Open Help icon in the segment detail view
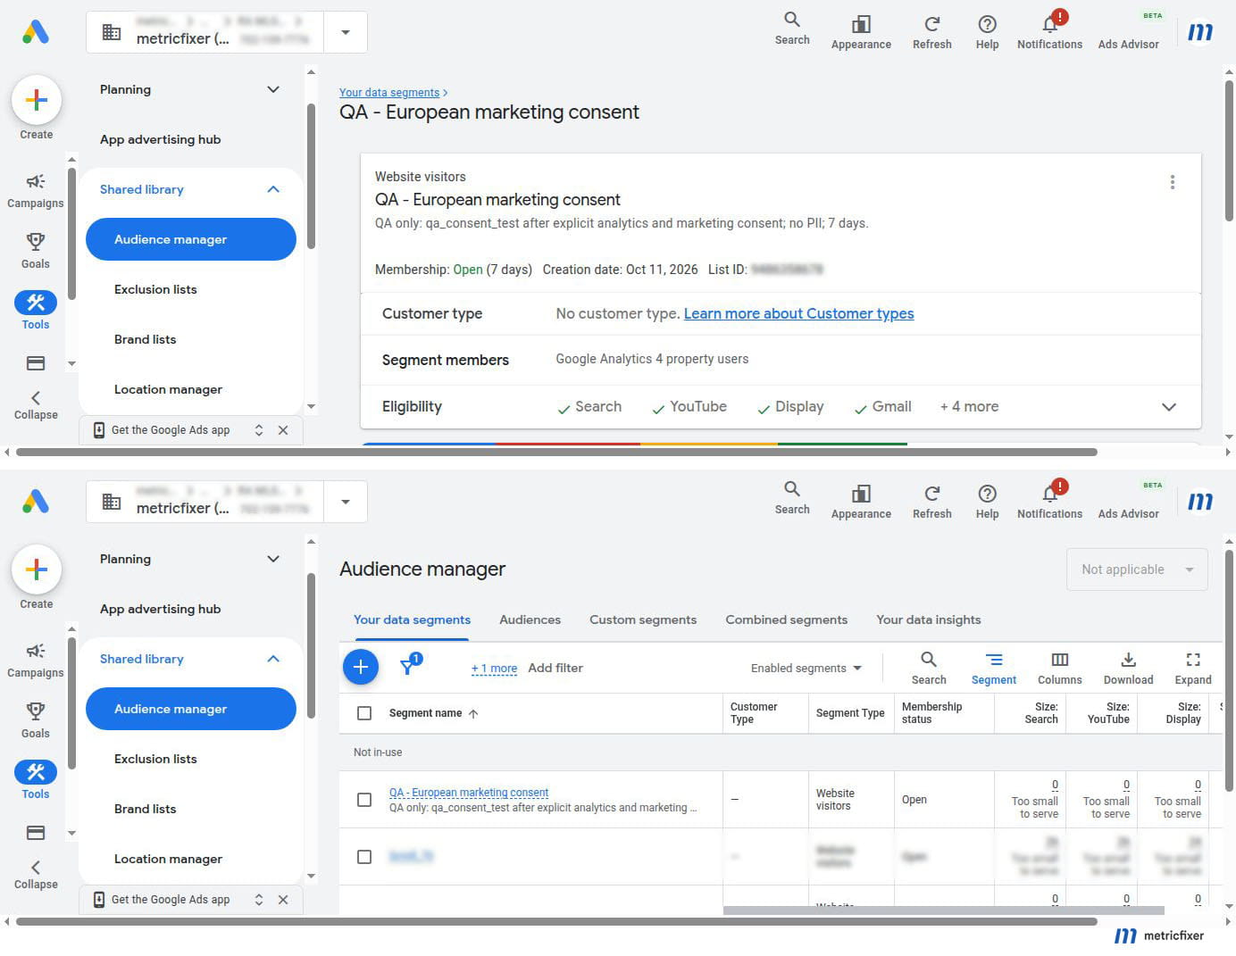 click(x=987, y=31)
